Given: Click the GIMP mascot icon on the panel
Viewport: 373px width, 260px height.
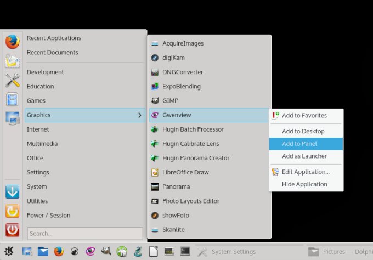Looking at the screenshot, I should [106, 251].
